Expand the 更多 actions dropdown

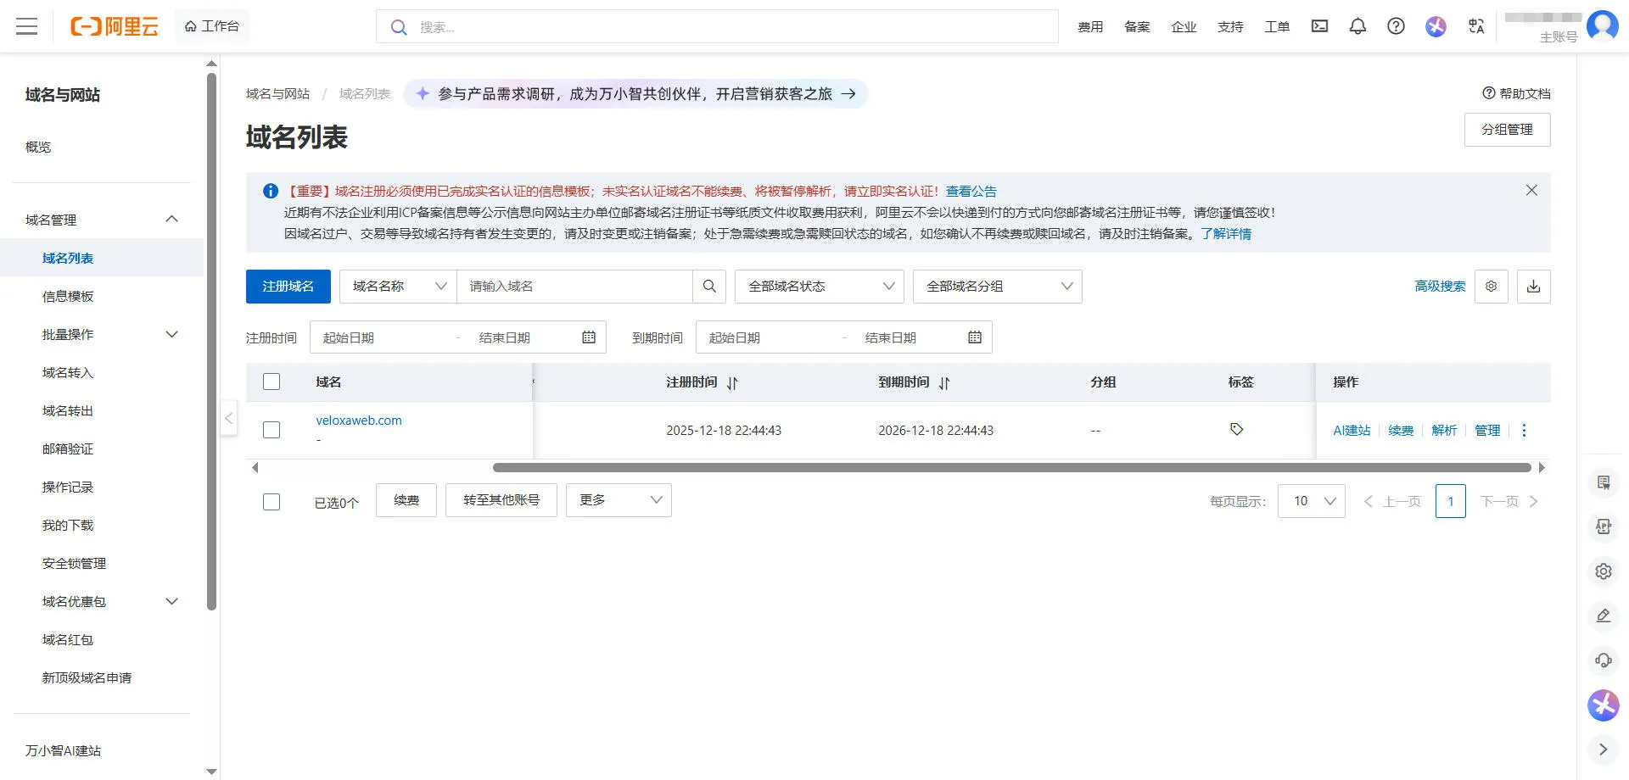pyautogui.click(x=619, y=500)
